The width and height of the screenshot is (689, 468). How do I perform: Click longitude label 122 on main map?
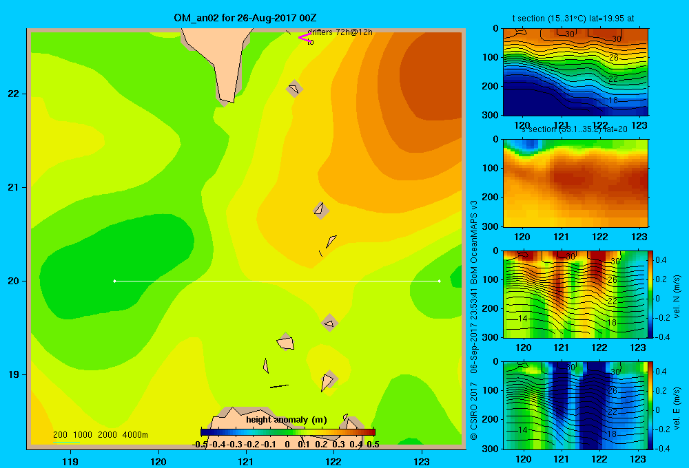333,461
